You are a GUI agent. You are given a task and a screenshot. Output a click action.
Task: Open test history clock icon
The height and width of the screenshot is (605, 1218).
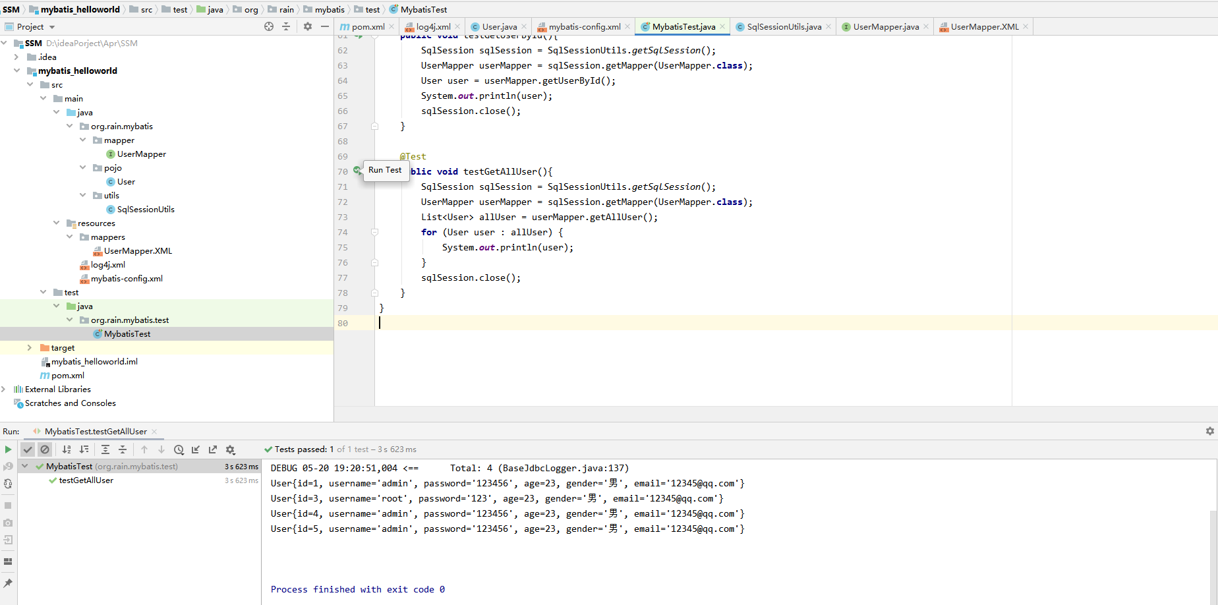pos(179,449)
